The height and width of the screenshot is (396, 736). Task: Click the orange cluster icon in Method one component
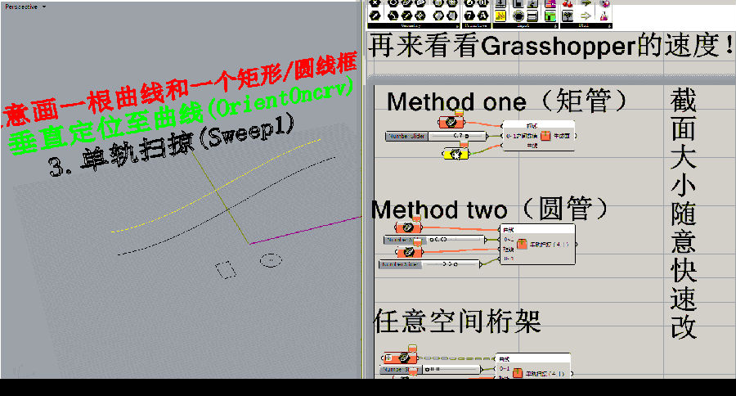pyautogui.click(x=545, y=136)
